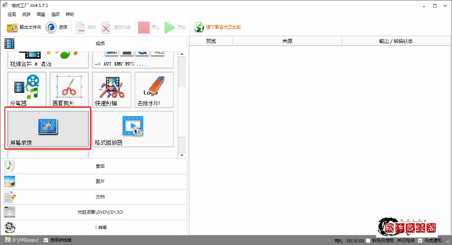
Task: Click the disc drive icon
Action: point(9,212)
